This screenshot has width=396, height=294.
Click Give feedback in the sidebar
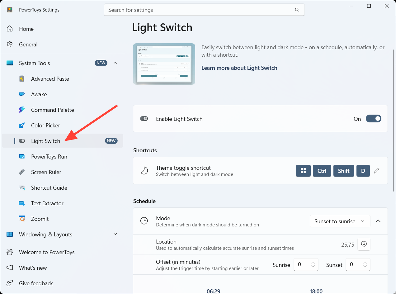[x=36, y=283]
